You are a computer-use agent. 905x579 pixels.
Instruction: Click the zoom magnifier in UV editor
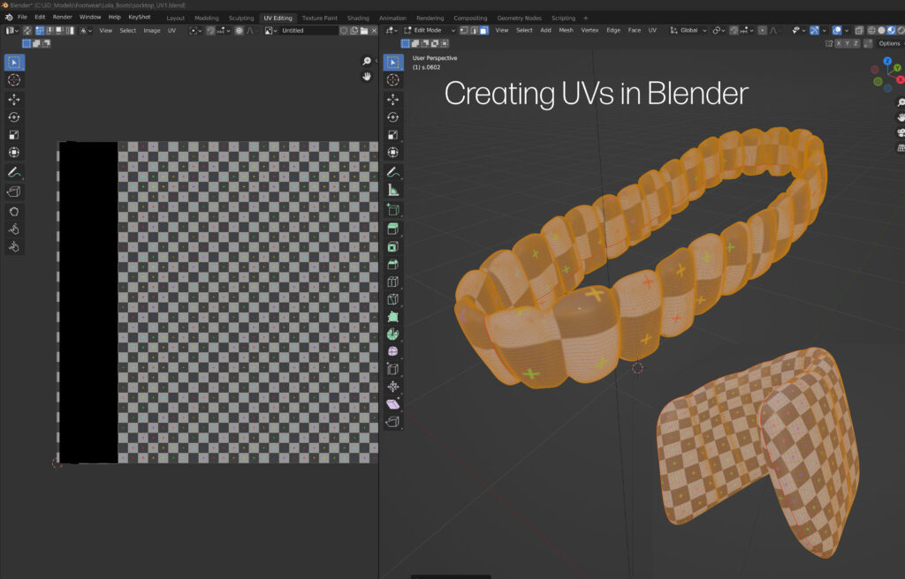(x=367, y=61)
